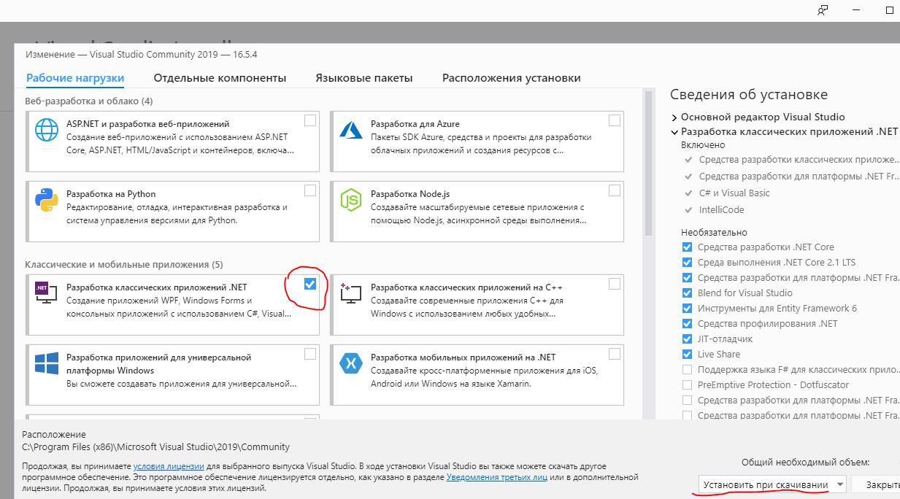Open the install mode dropdown arrow
This screenshot has height=499, width=900.
[840, 484]
